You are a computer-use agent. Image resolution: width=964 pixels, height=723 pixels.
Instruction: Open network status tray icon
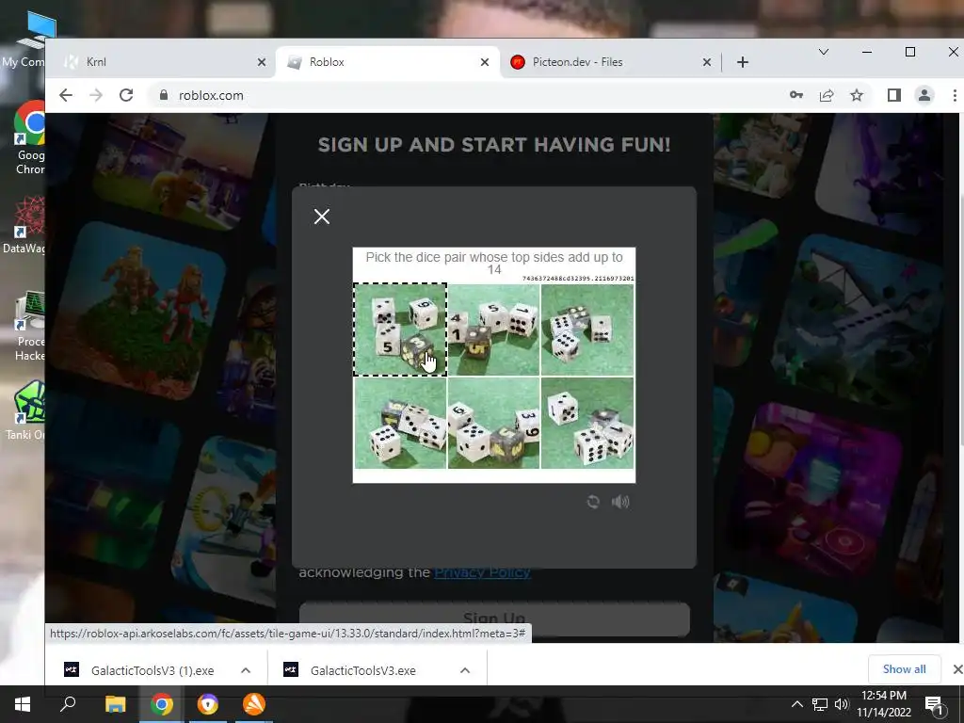[x=820, y=704]
